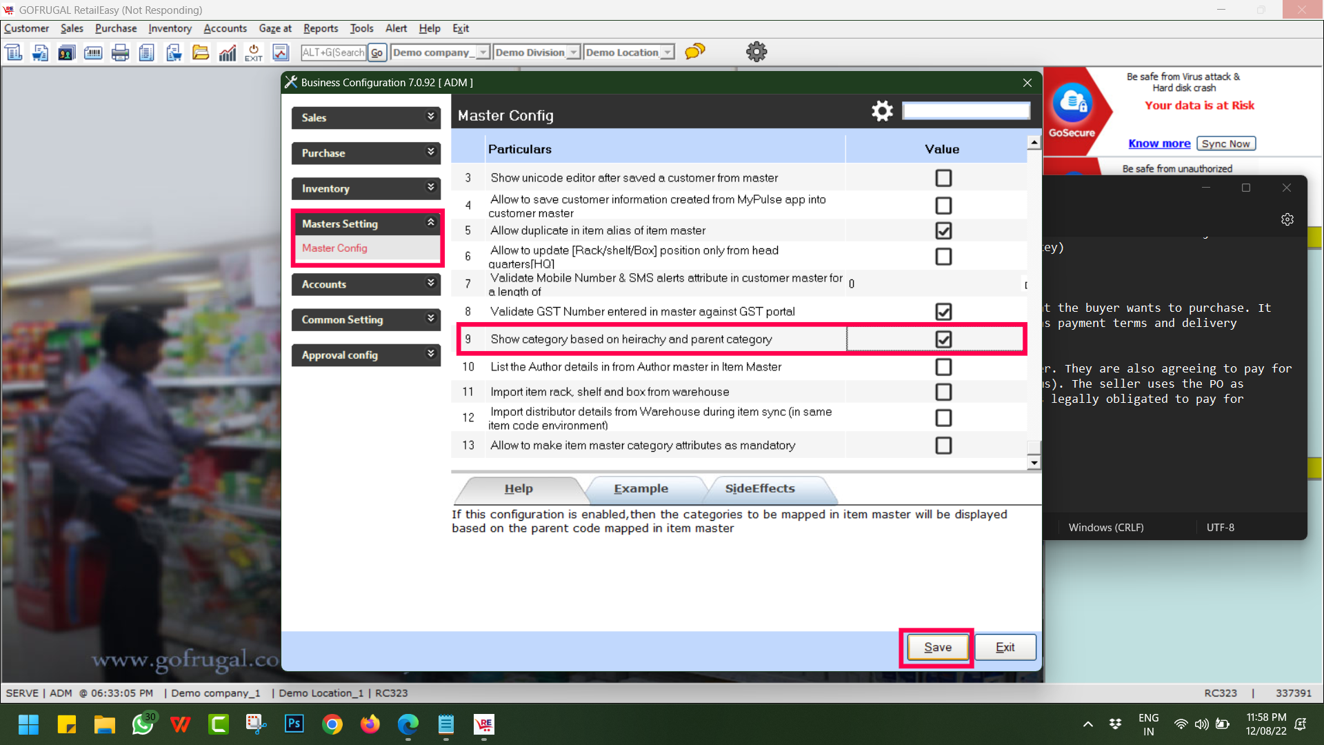
Task: Click the Know more link
Action: (1159, 143)
